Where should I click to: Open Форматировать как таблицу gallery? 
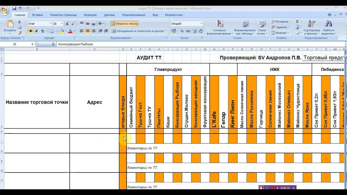click(x=245, y=27)
